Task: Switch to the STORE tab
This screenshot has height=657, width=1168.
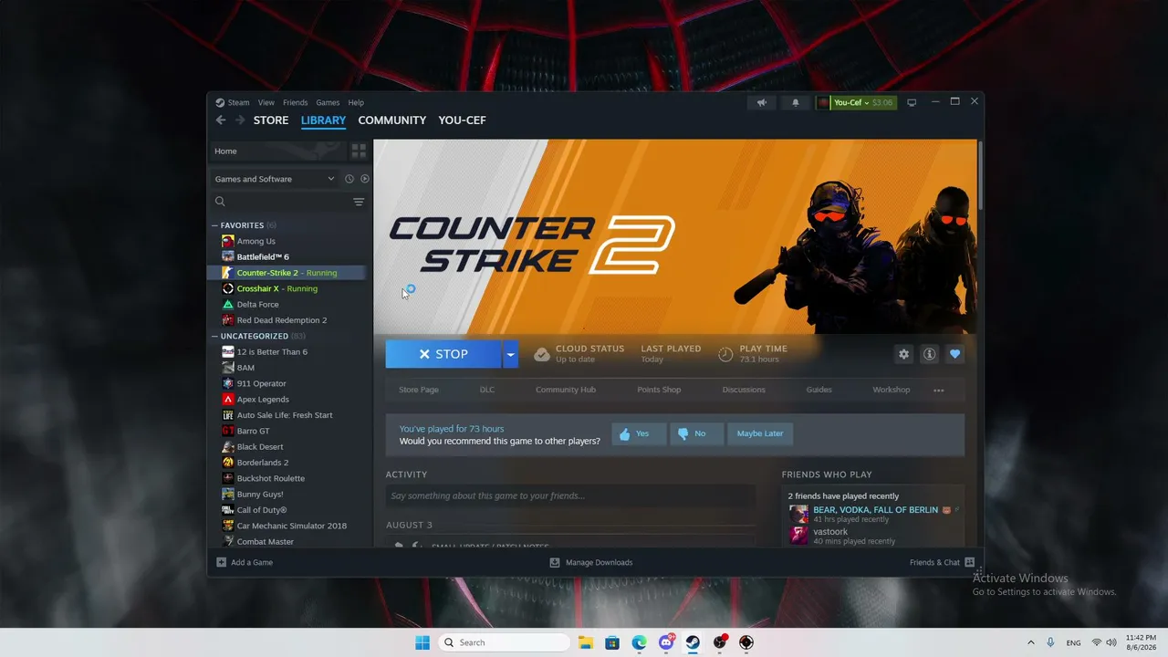Action: pyautogui.click(x=271, y=120)
